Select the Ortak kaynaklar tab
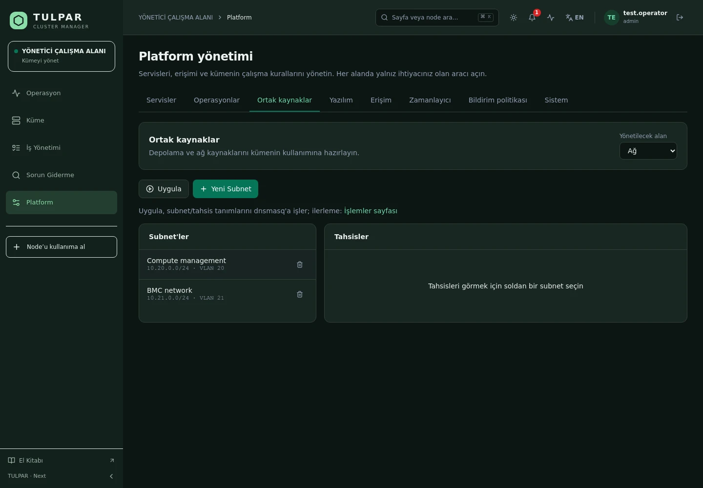Image resolution: width=703 pixels, height=488 pixels. pyautogui.click(x=285, y=100)
